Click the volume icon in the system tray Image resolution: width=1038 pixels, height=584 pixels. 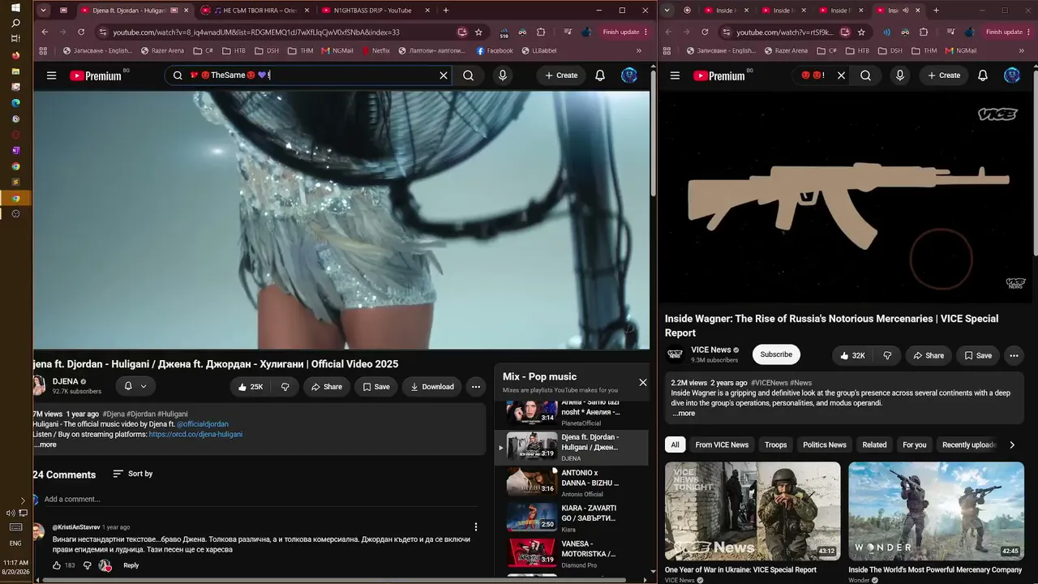click(11, 513)
